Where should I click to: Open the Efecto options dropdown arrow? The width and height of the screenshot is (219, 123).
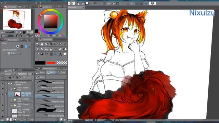click(29, 46)
